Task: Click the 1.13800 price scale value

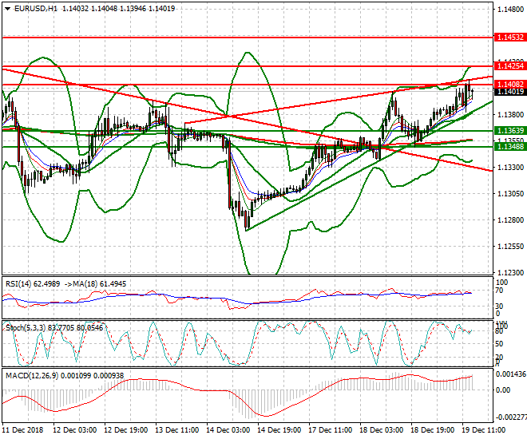Action: point(510,114)
